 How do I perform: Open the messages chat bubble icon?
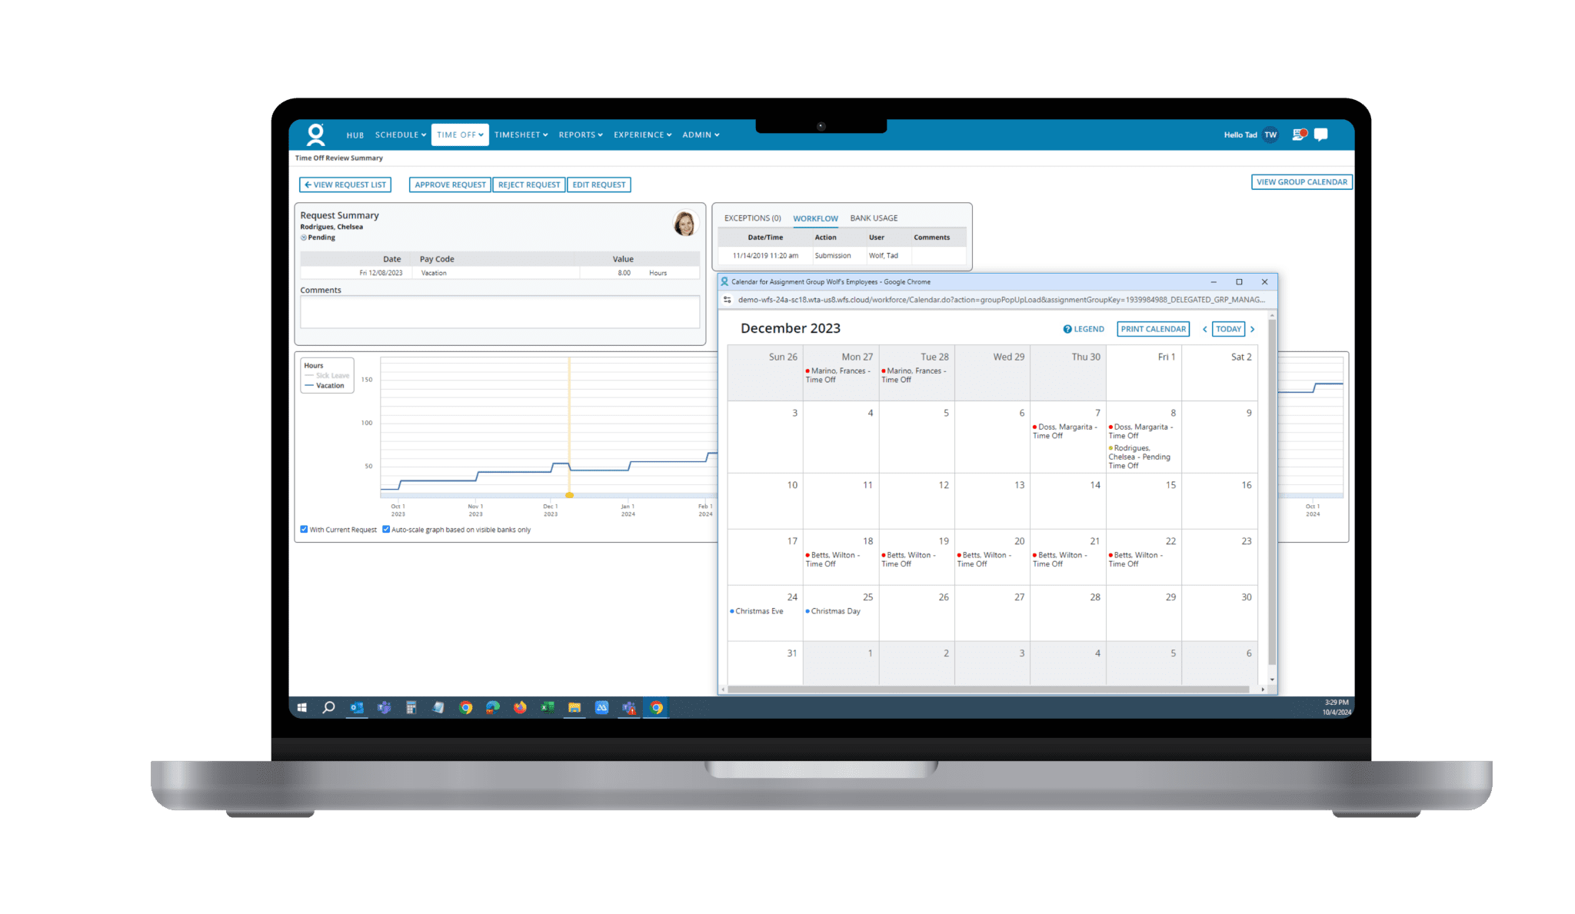click(x=1321, y=135)
